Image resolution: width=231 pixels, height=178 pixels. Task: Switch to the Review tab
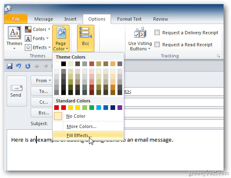point(161,19)
